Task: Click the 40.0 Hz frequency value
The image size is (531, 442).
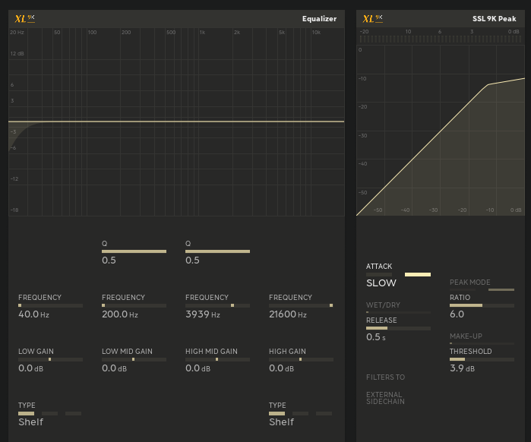Action: coord(33,314)
